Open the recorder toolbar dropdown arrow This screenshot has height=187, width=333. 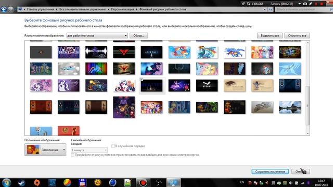(x=300, y=4)
